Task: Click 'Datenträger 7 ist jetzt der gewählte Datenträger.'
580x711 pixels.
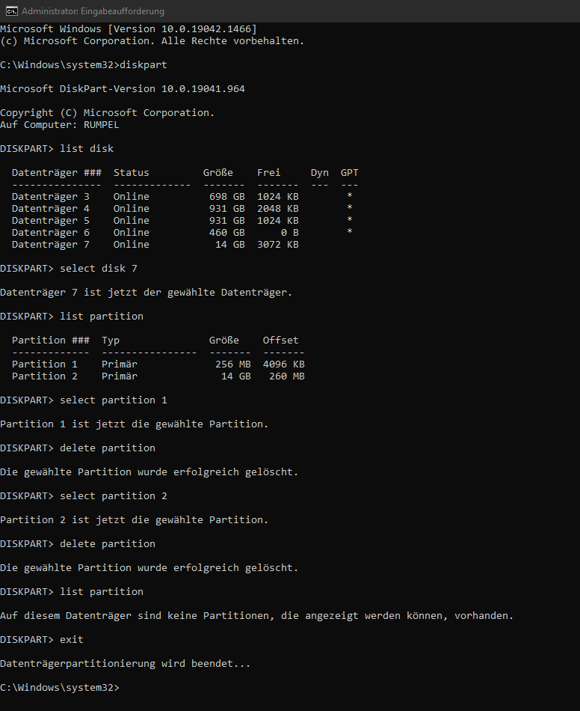Action: tap(146, 293)
